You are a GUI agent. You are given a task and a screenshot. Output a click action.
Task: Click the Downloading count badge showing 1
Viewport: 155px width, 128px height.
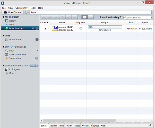point(37,28)
